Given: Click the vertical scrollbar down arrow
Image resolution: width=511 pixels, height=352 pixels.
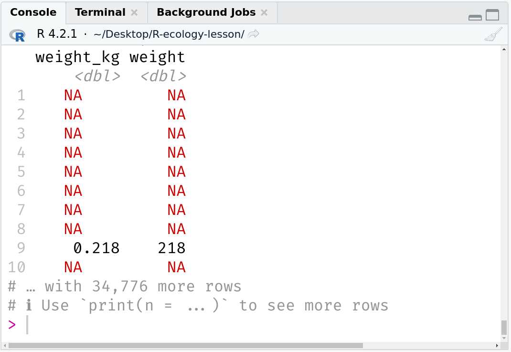Looking at the screenshot, I should 504,338.
